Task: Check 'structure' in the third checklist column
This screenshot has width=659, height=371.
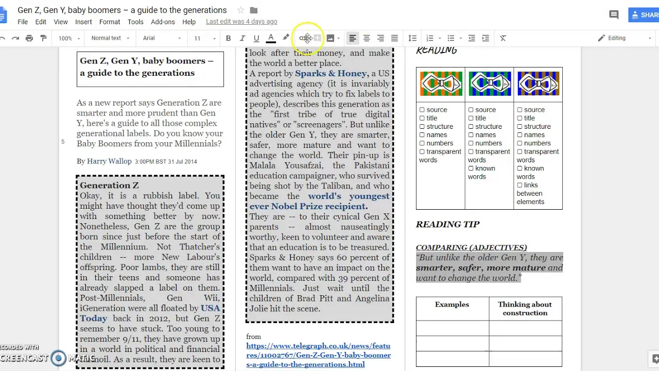Action: click(519, 127)
